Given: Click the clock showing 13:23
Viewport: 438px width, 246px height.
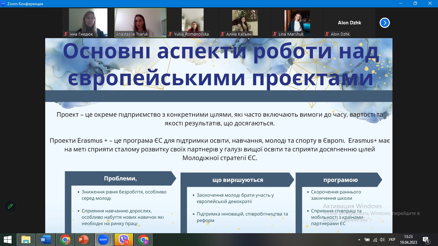Looking at the screenshot, I should coord(408,240).
